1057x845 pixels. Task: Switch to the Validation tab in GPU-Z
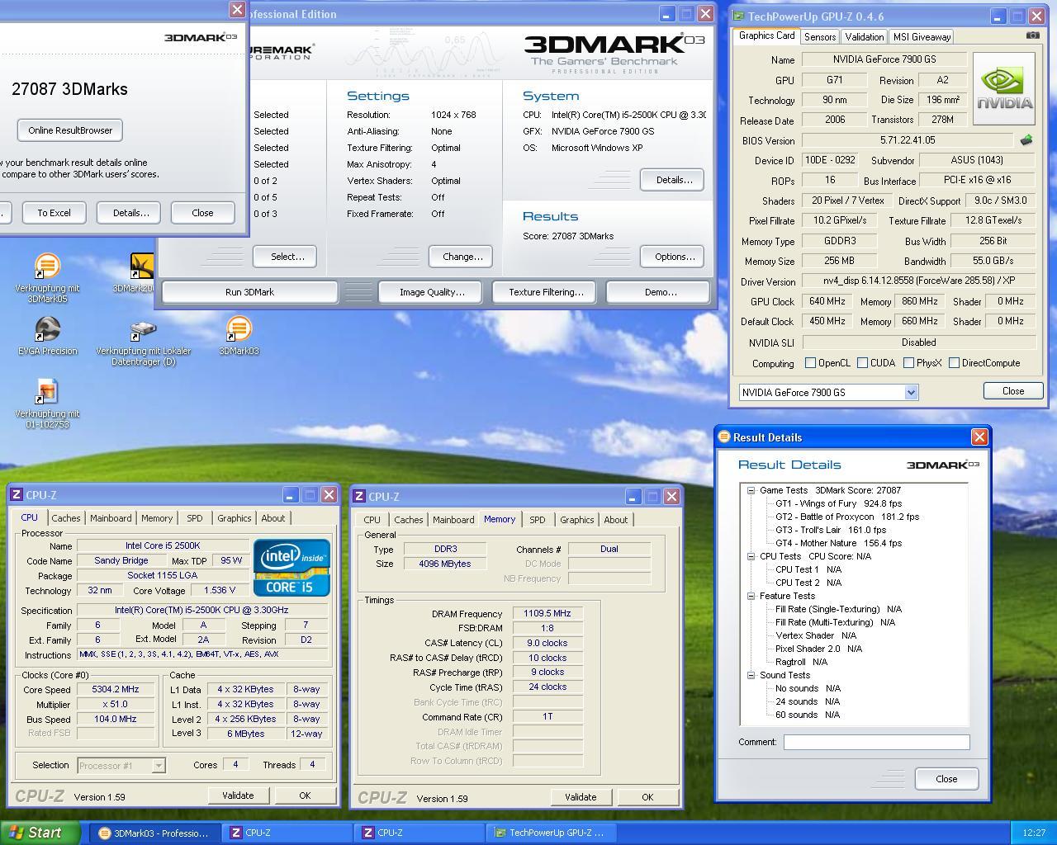click(x=864, y=37)
